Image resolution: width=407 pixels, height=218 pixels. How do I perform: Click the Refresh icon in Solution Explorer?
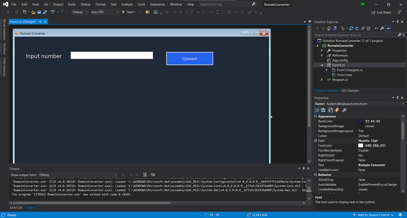pos(357,28)
